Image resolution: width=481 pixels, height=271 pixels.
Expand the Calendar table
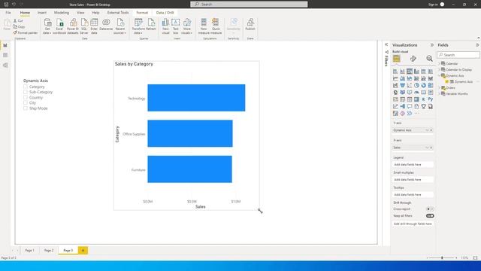point(439,63)
